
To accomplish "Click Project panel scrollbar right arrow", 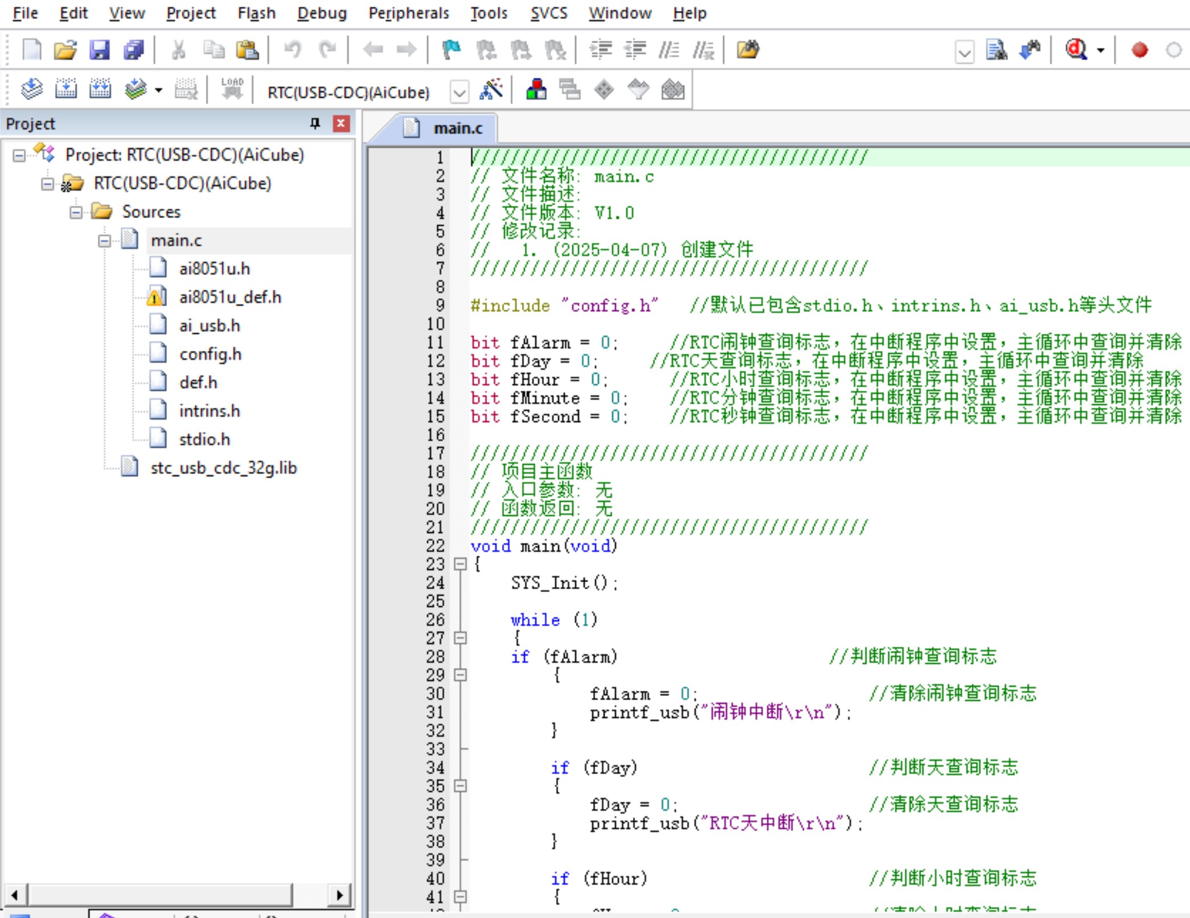I will tap(340, 895).
